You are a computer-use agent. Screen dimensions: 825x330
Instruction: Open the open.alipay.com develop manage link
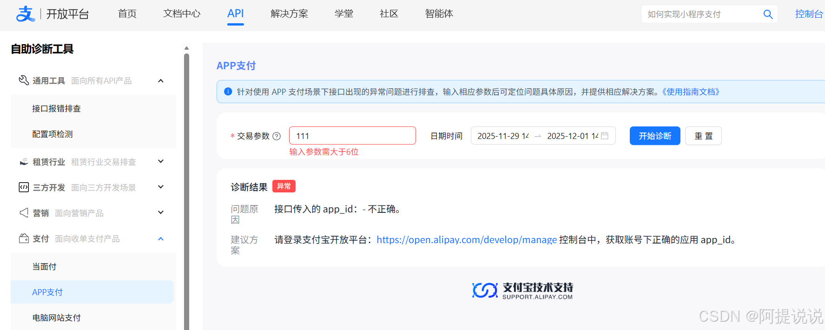pos(467,240)
